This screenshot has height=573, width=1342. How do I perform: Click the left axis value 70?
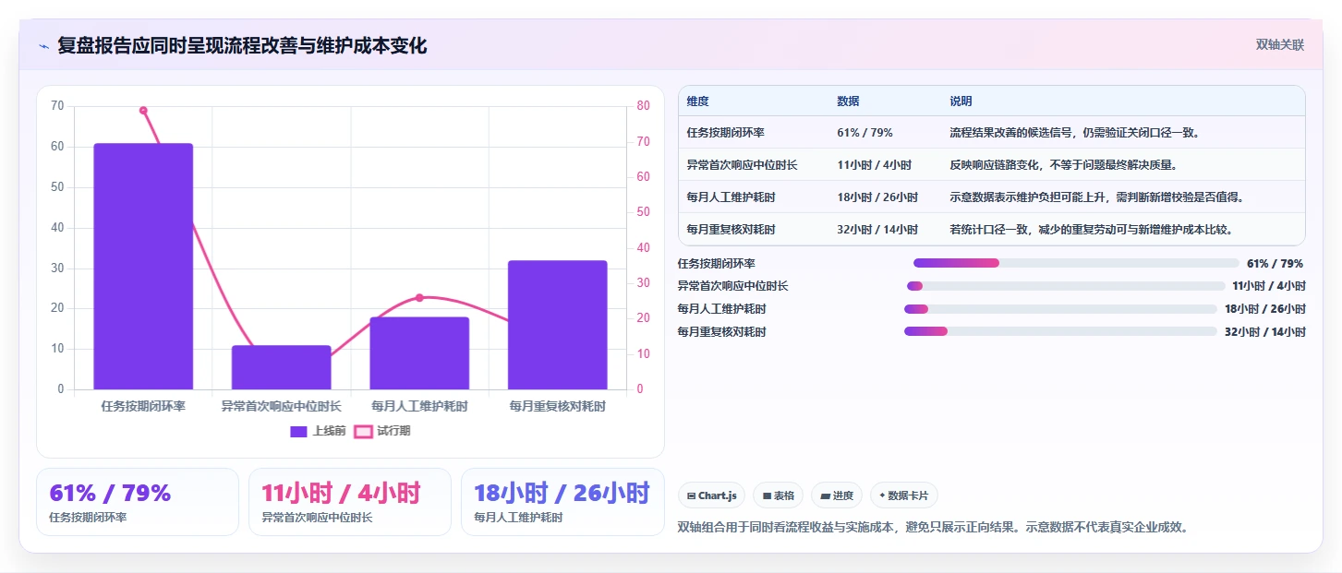tap(57, 106)
